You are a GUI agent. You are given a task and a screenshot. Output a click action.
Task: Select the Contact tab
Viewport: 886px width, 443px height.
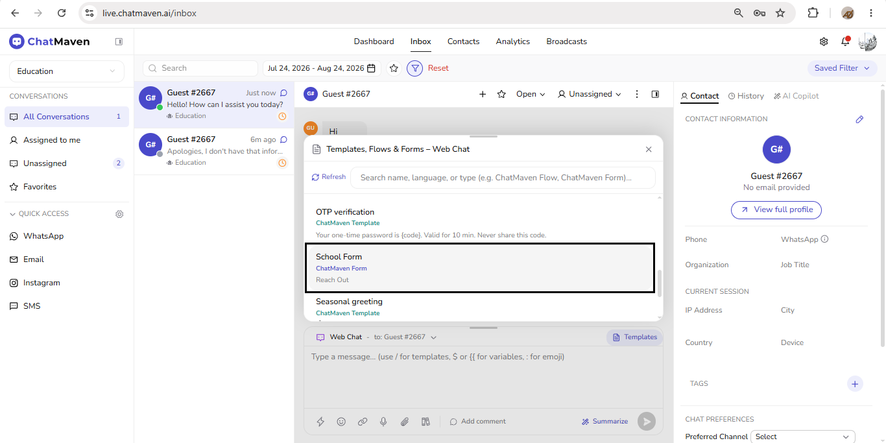pos(700,96)
